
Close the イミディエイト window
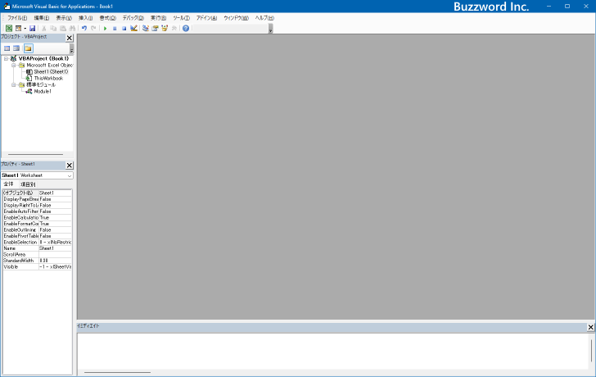tap(591, 327)
